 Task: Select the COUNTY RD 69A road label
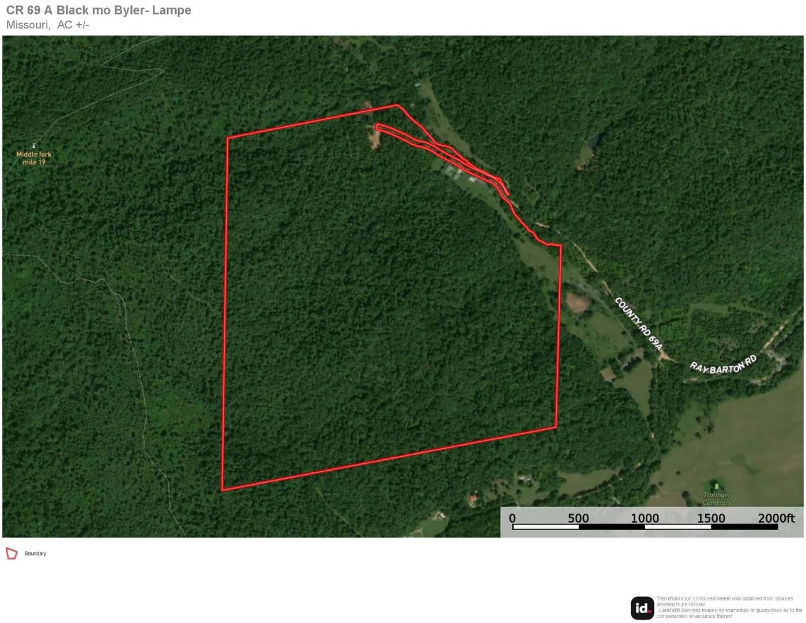(x=638, y=324)
